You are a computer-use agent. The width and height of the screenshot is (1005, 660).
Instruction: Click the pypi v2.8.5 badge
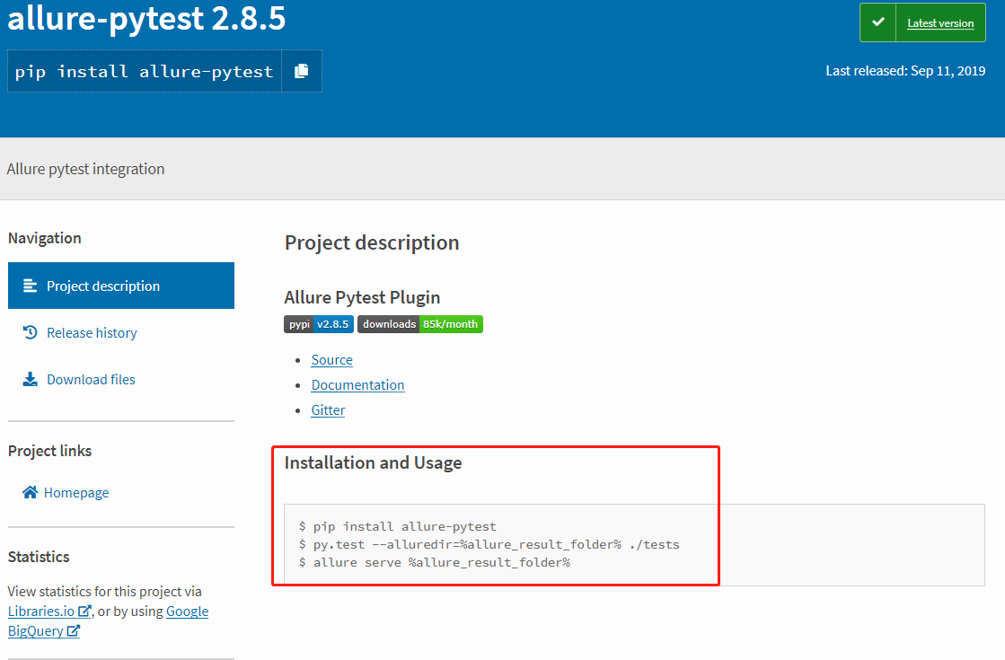(319, 324)
